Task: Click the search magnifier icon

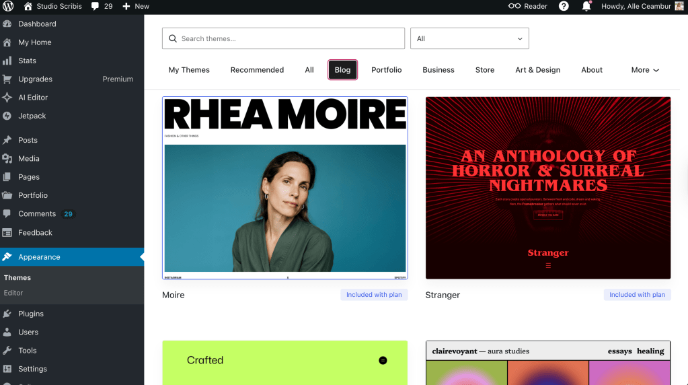Action: click(x=173, y=38)
